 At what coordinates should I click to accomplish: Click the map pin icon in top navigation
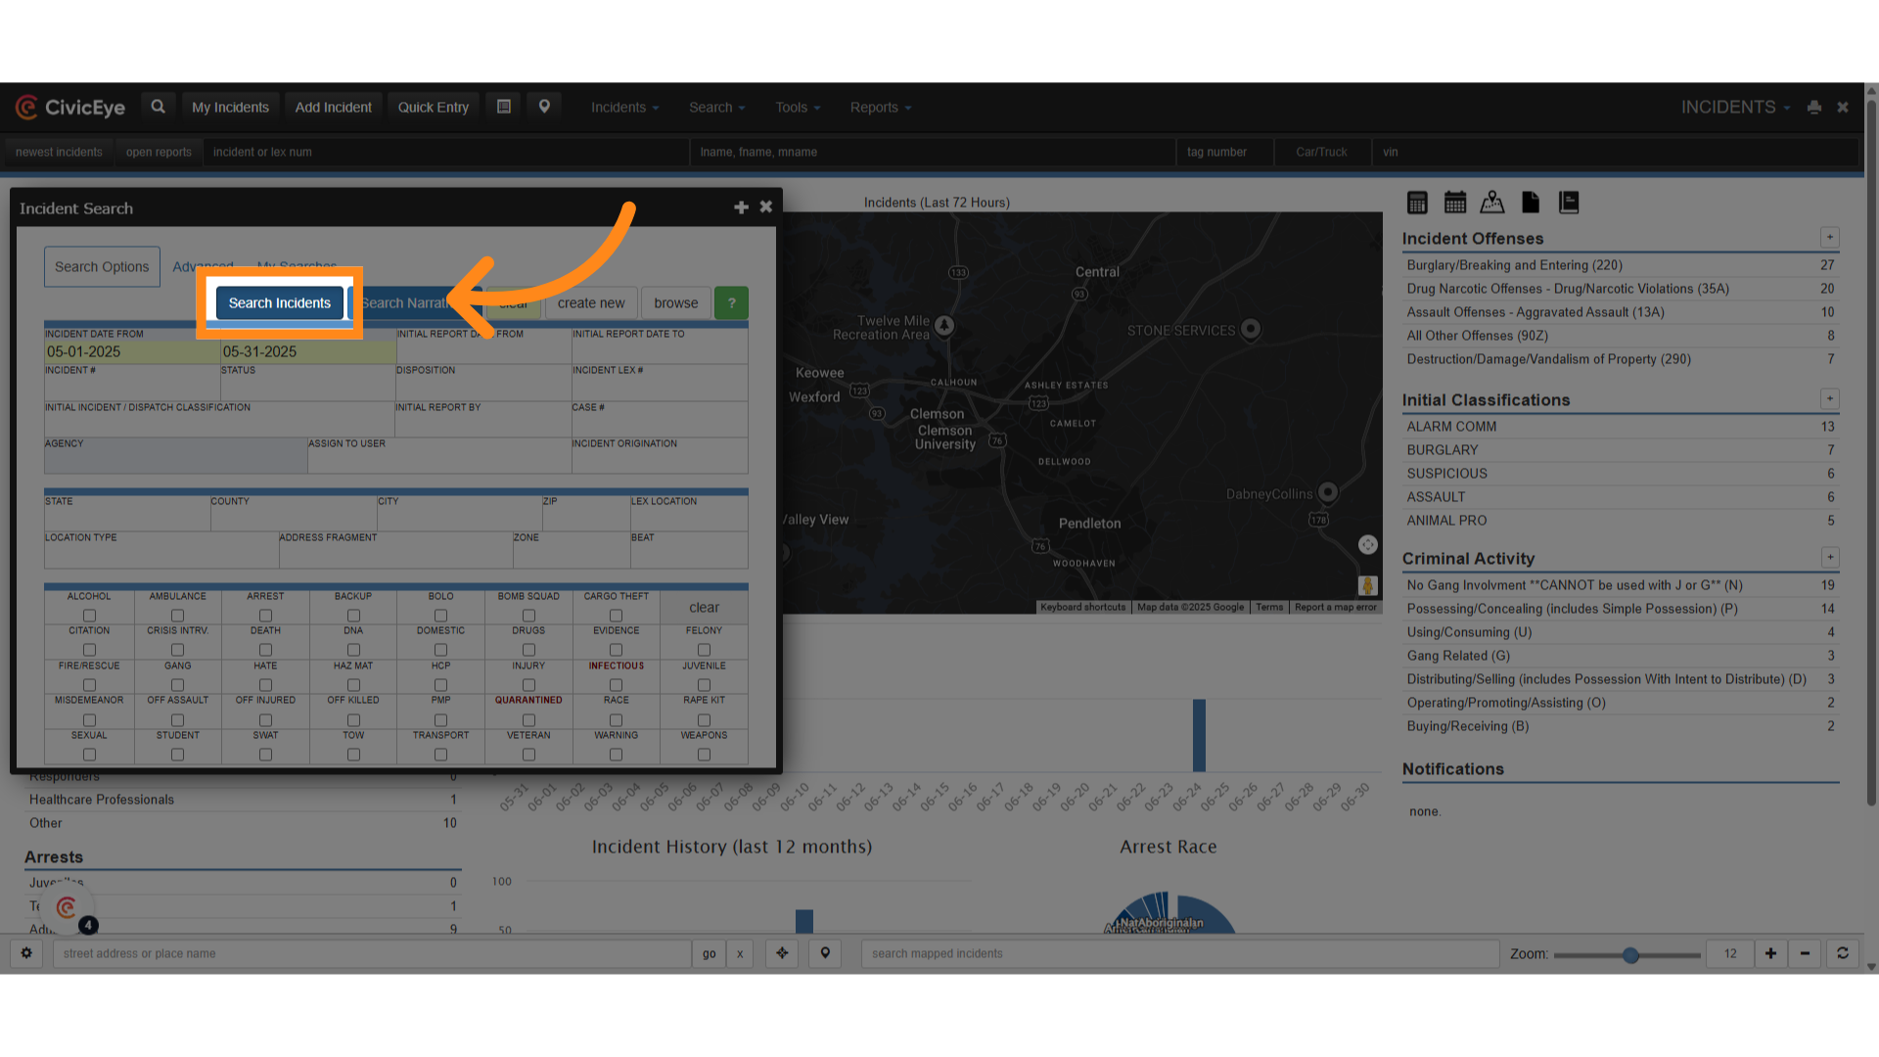(x=544, y=107)
